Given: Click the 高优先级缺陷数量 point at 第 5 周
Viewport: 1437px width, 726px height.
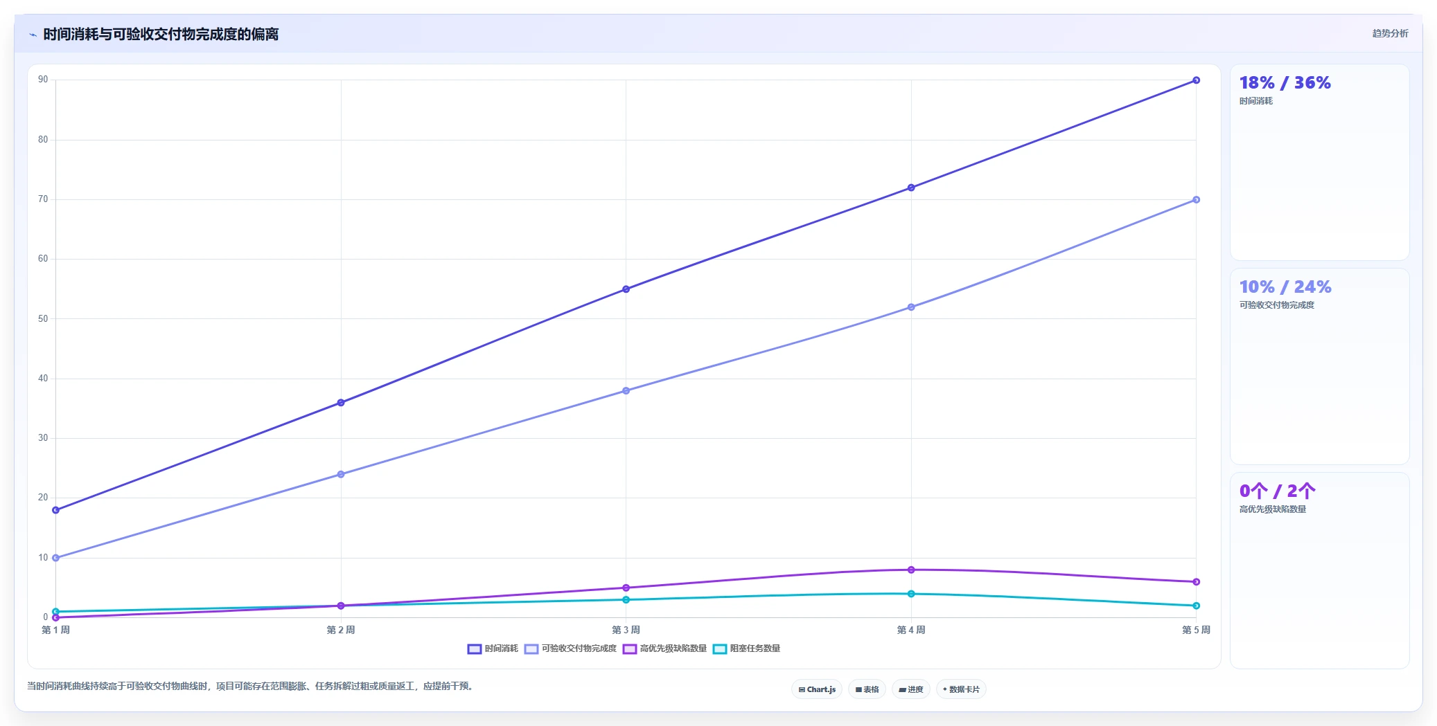Looking at the screenshot, I should pos(1197,582).
